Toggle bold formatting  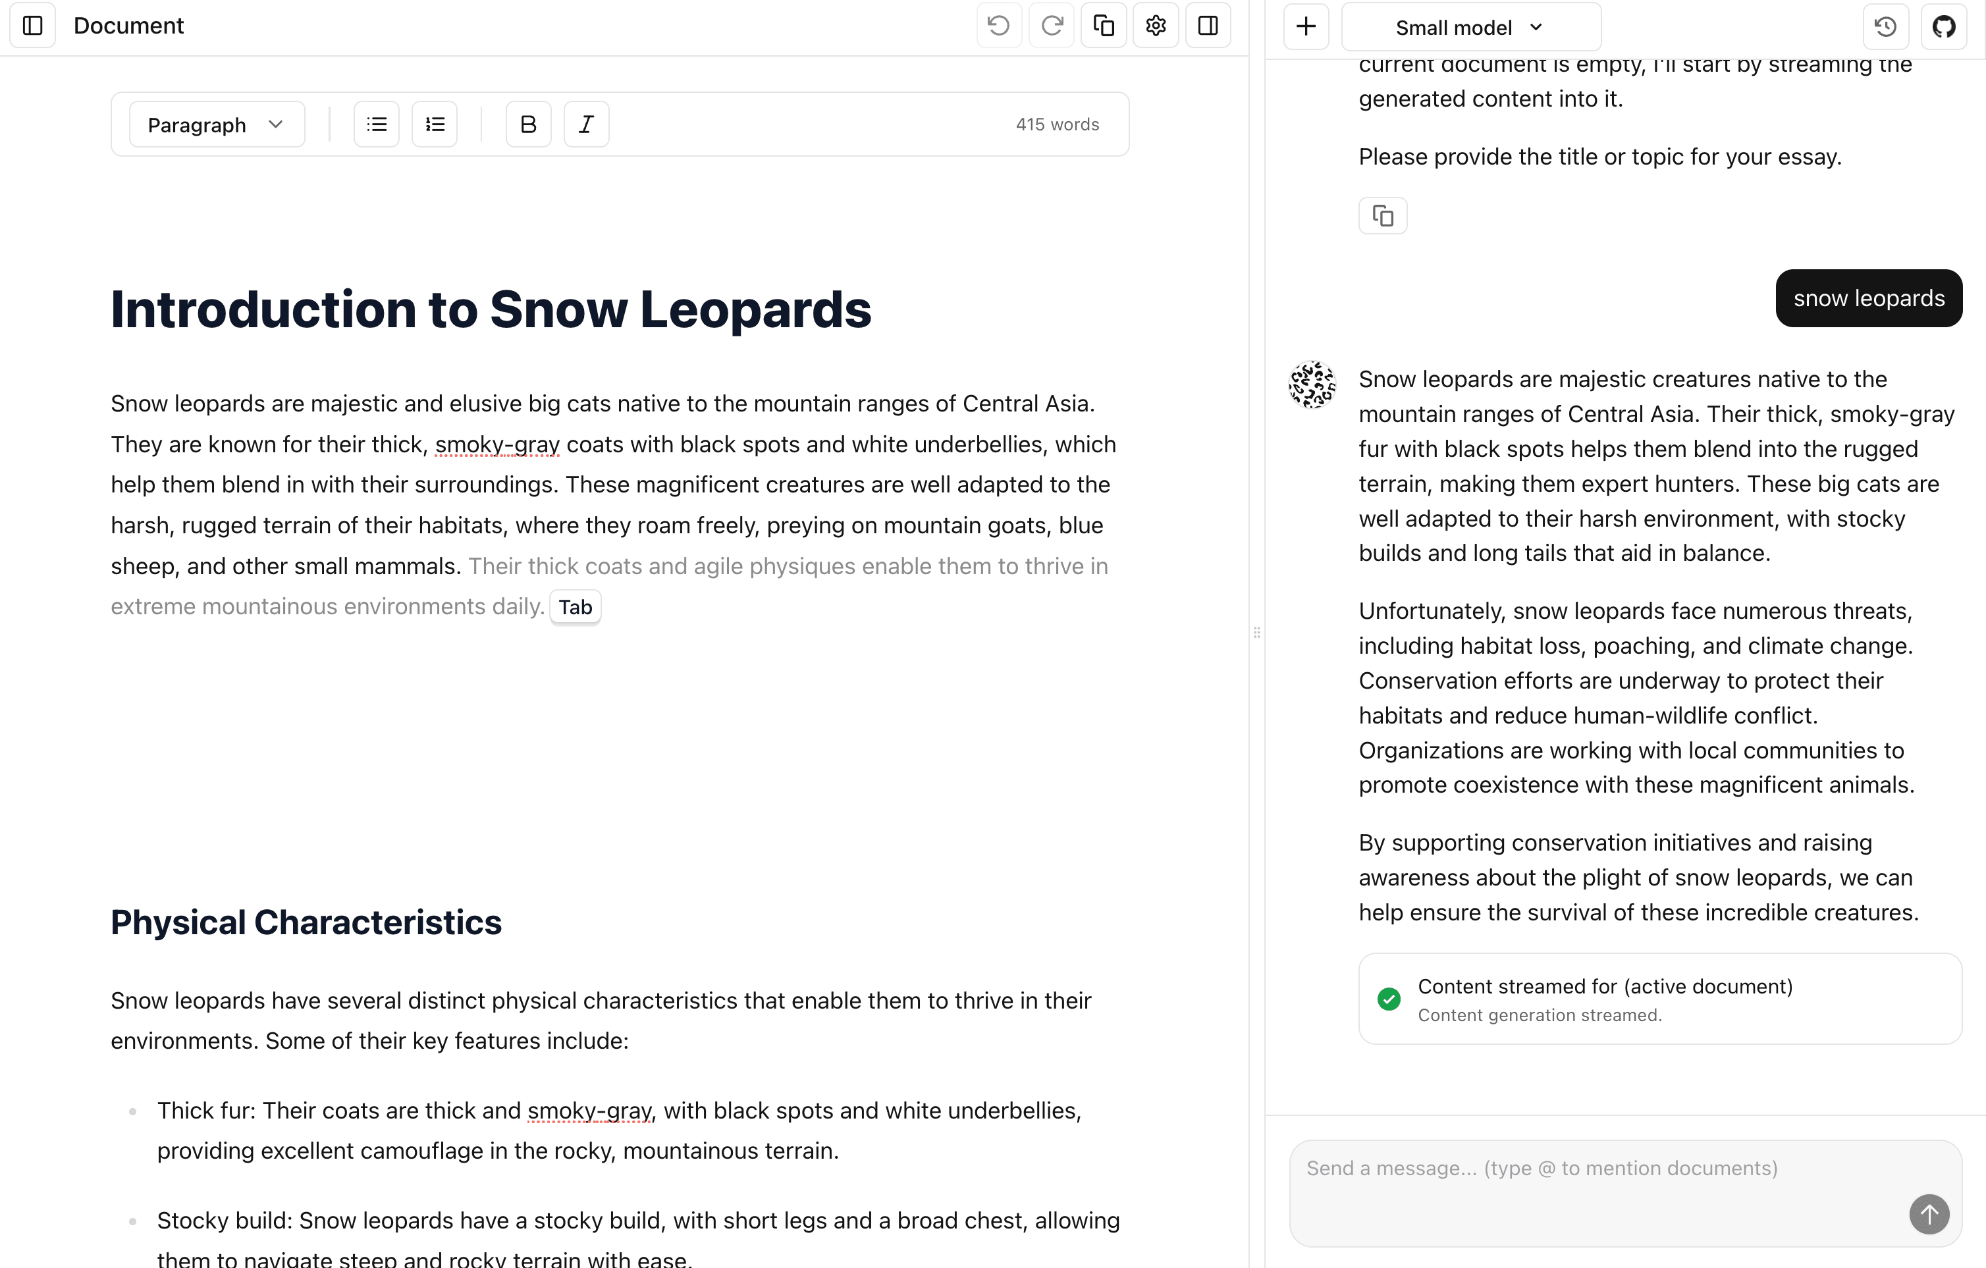[529, 124]
